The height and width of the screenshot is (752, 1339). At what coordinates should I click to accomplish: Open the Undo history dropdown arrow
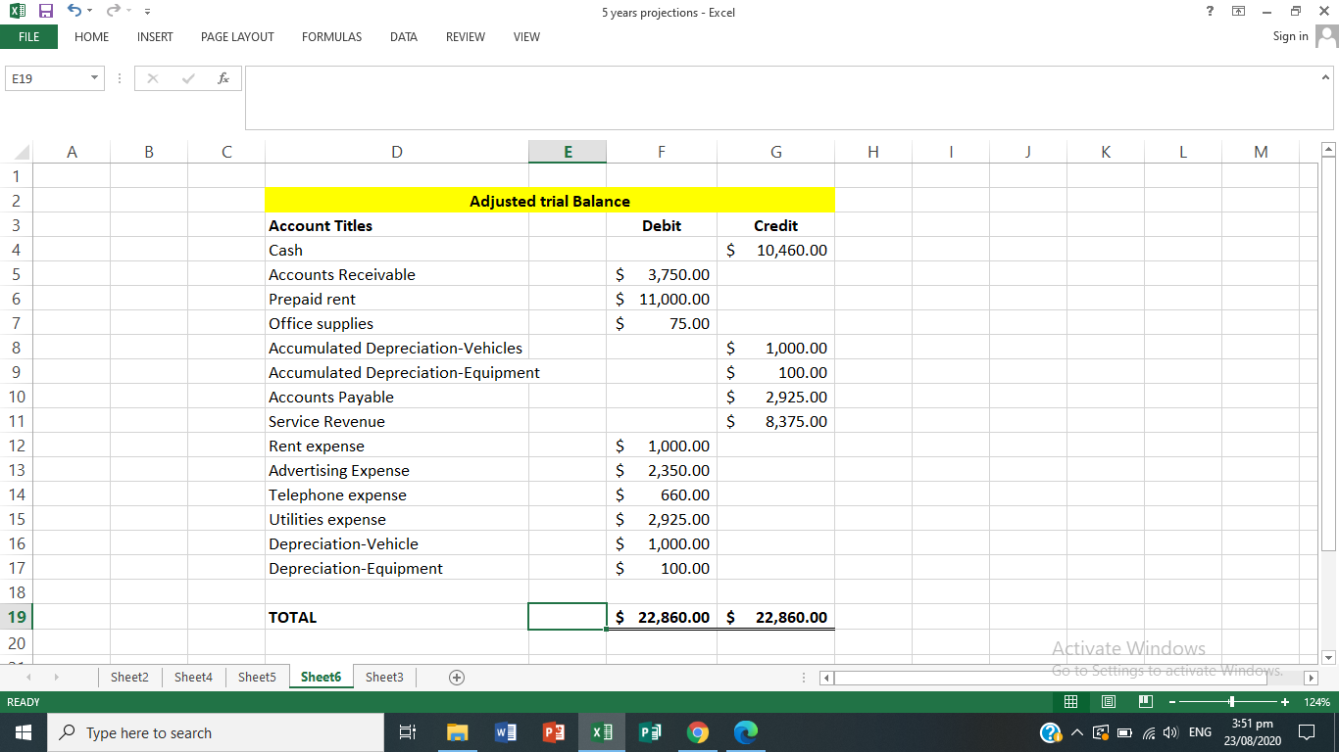(90, 10)
